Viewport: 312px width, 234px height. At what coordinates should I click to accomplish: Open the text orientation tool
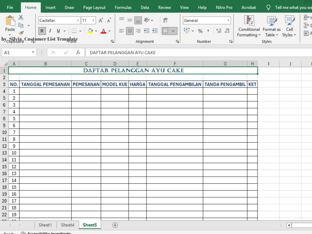click(x=147, y=20)
